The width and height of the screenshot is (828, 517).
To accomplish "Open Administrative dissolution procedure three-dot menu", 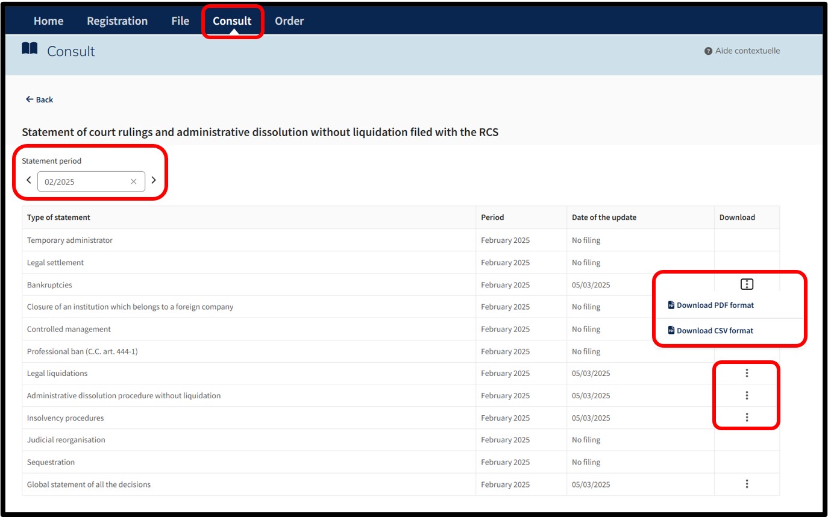I will pos(747,395).
